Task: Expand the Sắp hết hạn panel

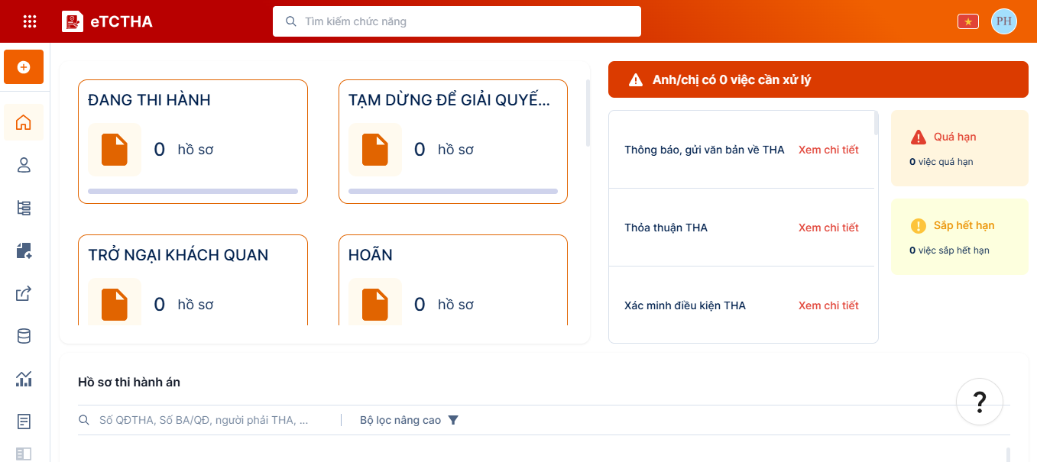Action: 959,237
